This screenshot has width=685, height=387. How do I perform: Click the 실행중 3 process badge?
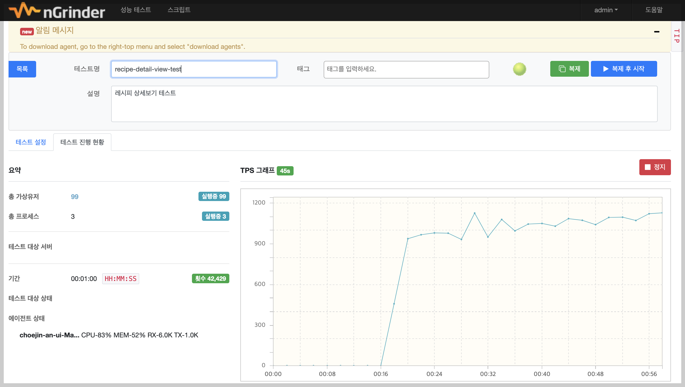click(215, 216)
